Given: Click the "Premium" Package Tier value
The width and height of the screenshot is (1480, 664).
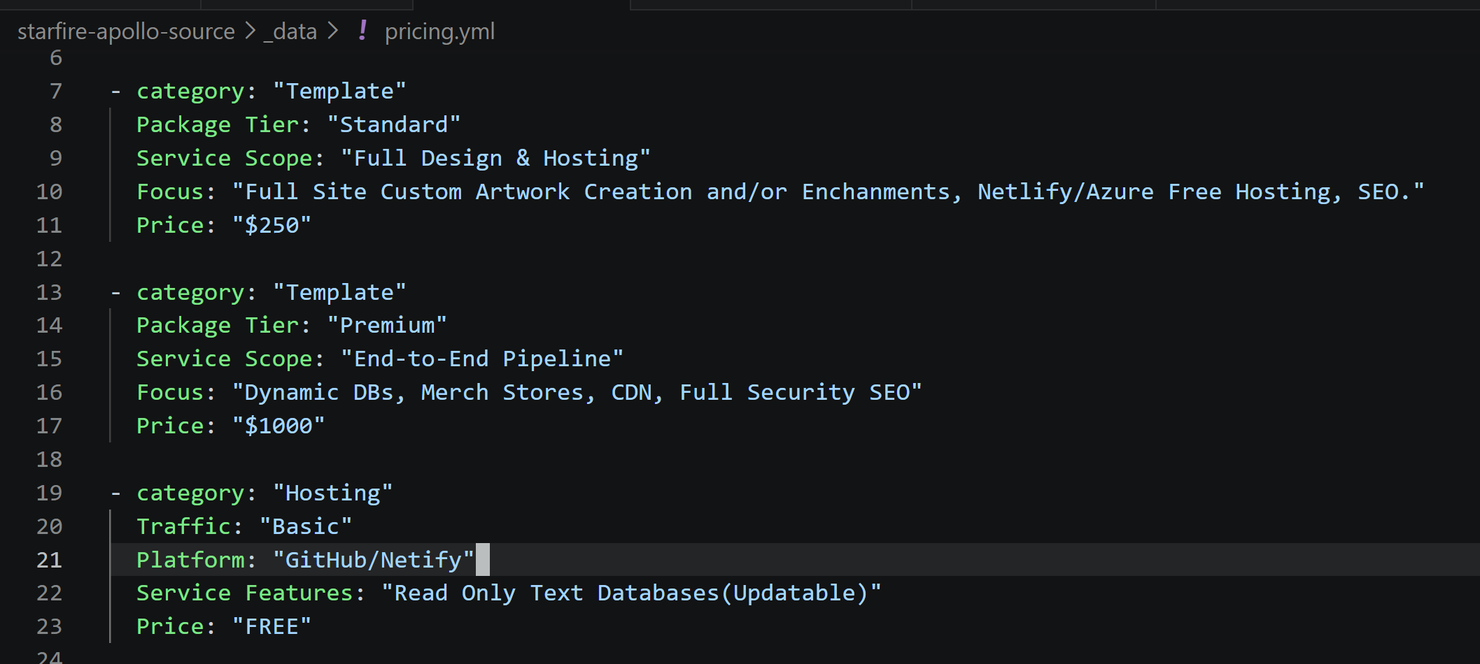Looking at the screenshot, I should [387, 325].
